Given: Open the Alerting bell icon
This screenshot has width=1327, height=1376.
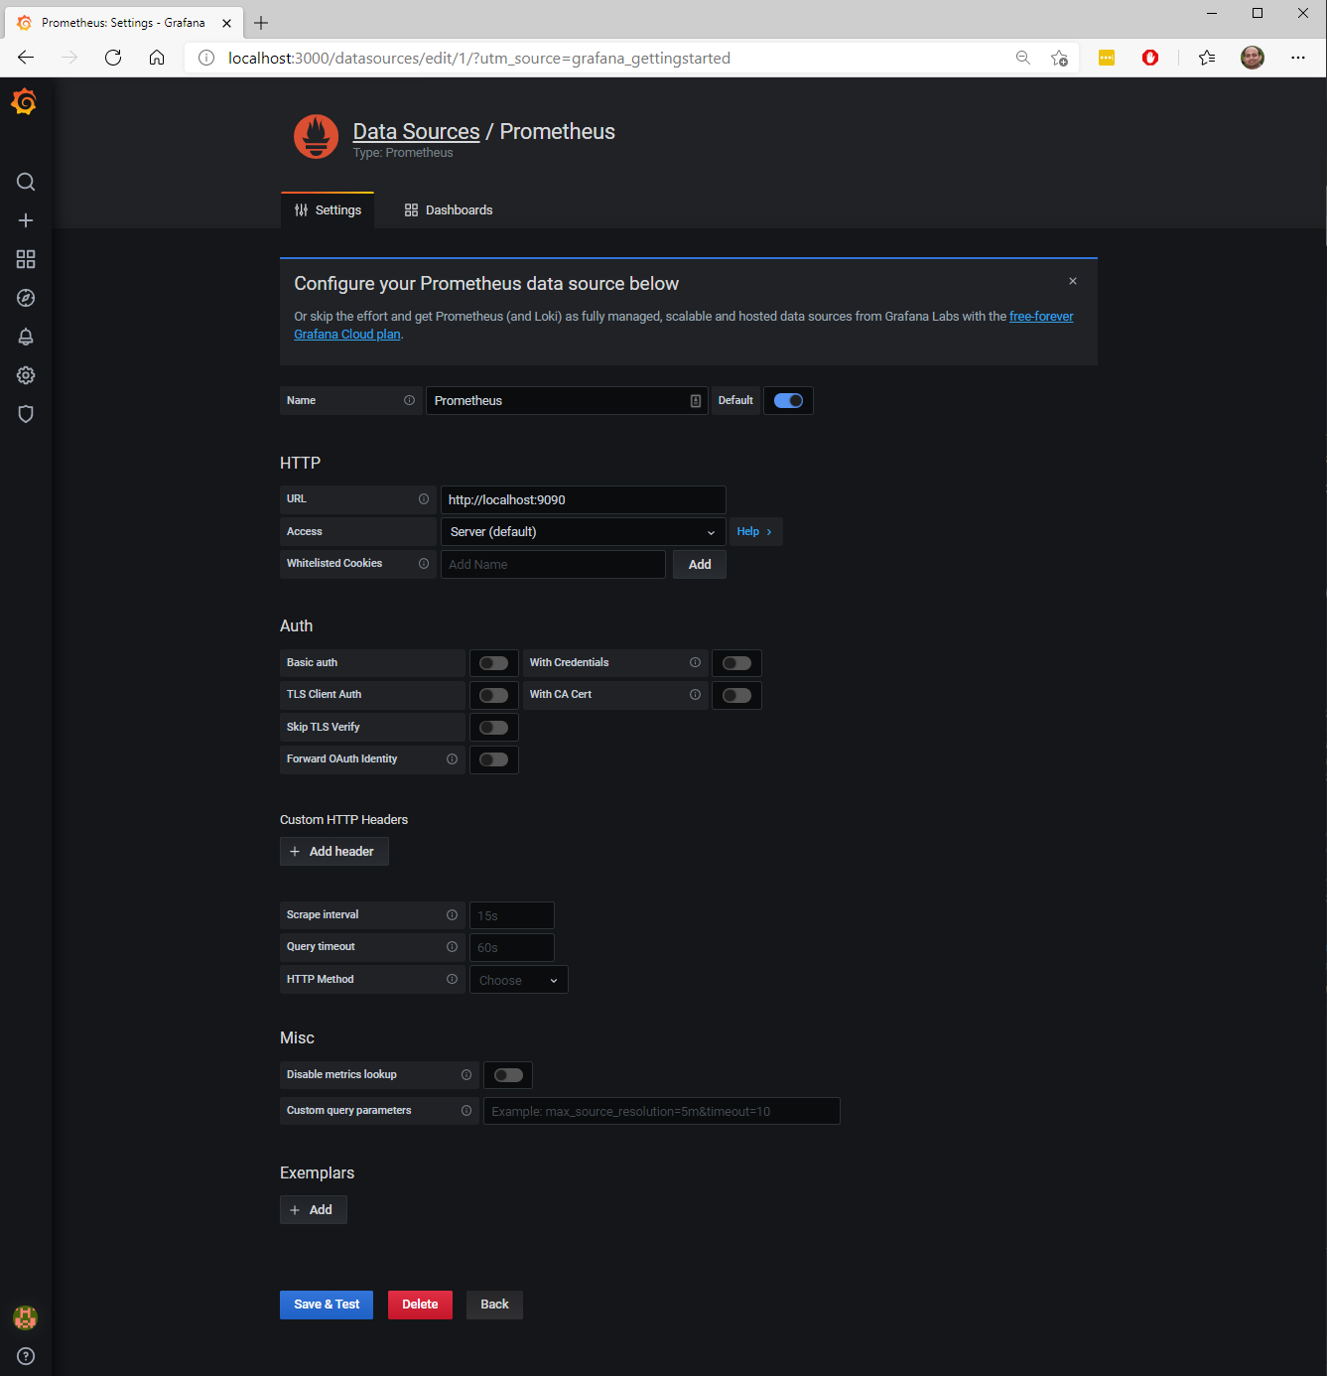Looking at the screenshot, I should [x=26, y=337].
